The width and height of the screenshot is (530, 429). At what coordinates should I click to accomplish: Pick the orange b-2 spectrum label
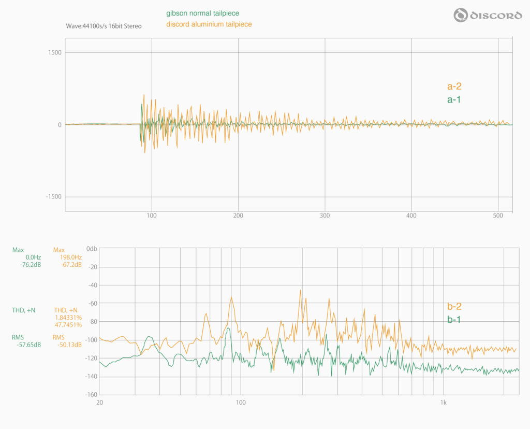point(454,307)
